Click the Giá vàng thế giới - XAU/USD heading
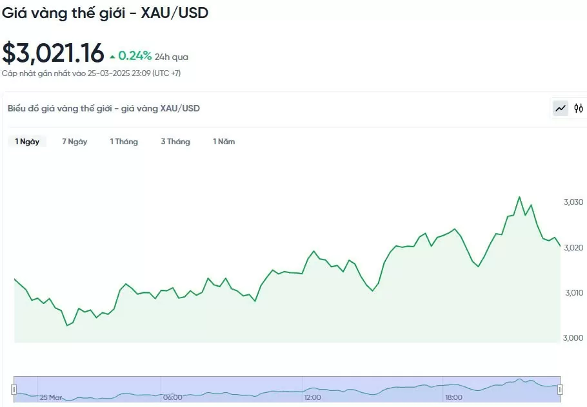This screenshot has width=587, height=407. click(x=105, y=12)
